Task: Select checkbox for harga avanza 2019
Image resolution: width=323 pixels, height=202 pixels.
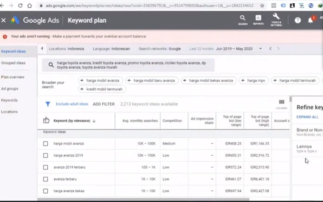Action: click(45, 156)
